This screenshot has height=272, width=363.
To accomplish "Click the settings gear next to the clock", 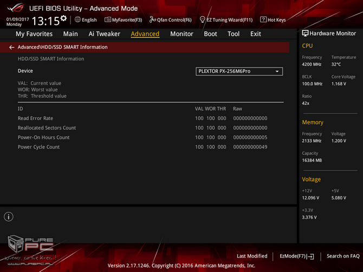I will (x=63, y=18).
